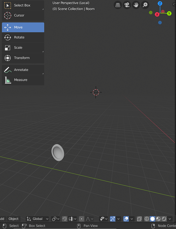
Task: Open the Global transform orientation dropdown
Action: point(37,219)
